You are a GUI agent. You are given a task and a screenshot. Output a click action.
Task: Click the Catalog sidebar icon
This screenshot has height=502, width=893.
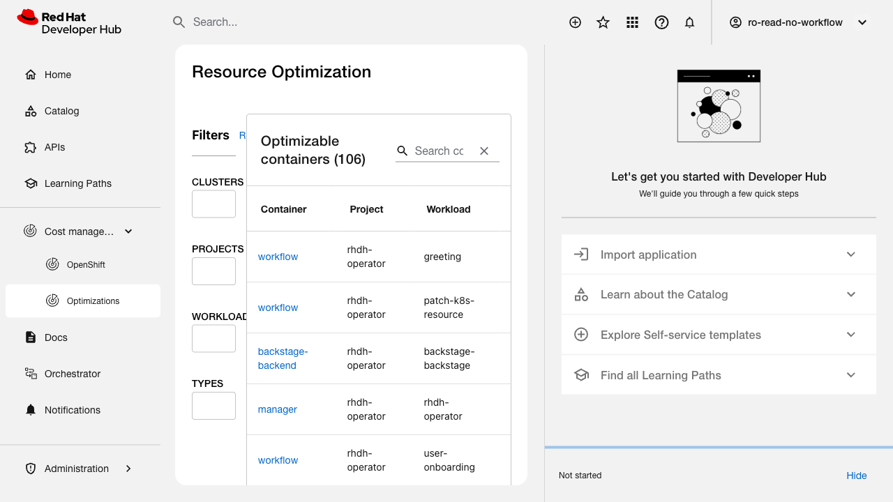[x=31, y=111]
